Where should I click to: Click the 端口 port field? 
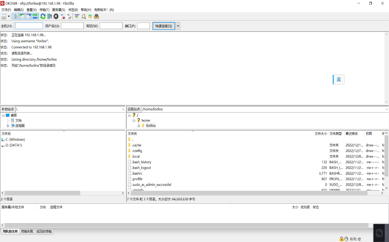tap(144, 26)
